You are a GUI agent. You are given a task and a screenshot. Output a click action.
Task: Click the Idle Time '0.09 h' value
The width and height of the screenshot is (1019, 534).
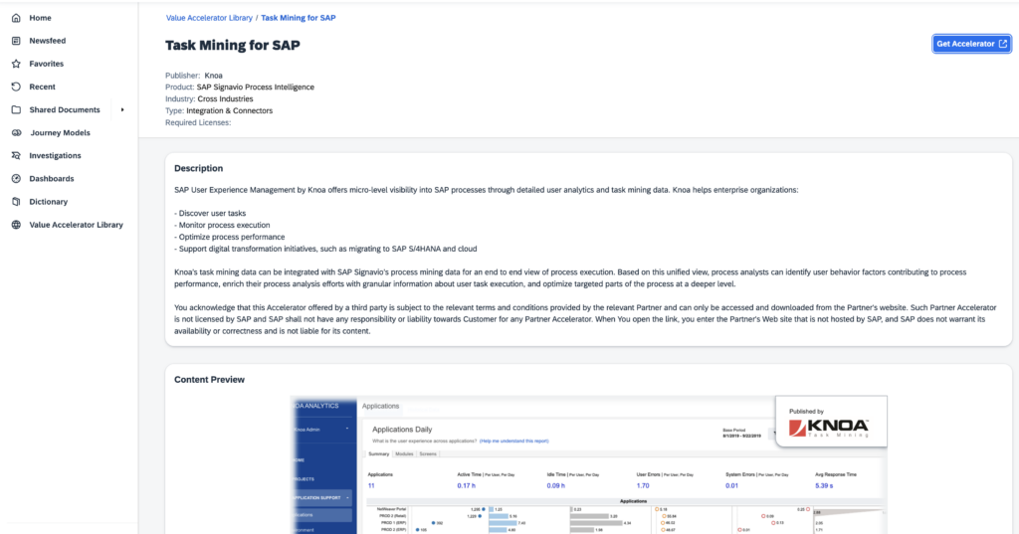(x=555, y=486)
